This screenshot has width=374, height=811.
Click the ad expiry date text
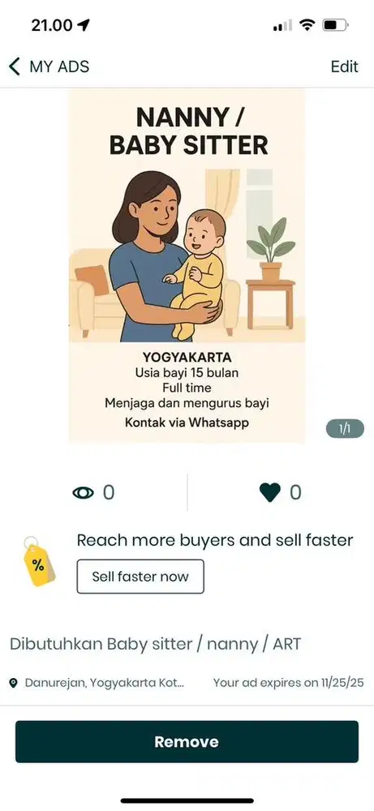click(x=289, y=683)
